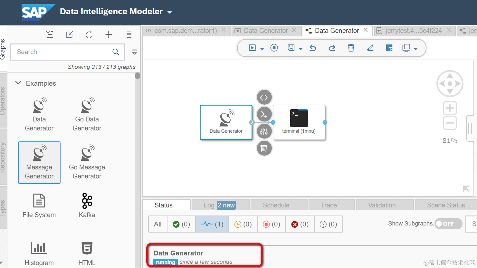Select the Histogram example graph
This screenshot has width=477, height=268.
39,254
